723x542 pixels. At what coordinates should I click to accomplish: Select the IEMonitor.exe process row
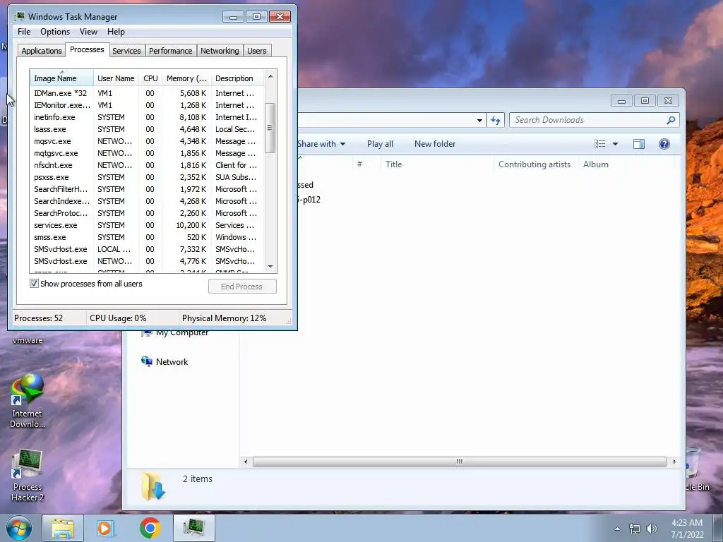147,105
